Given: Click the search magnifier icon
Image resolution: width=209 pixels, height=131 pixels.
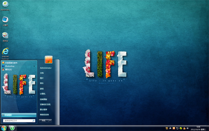Looking at the screenshot, I should 33,121.
